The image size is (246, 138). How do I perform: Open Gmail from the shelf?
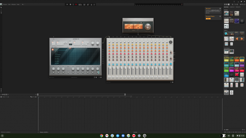(107, 136)
